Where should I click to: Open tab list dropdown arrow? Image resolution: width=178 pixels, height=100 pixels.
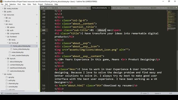pyautogui.click(x=176, y=8)
